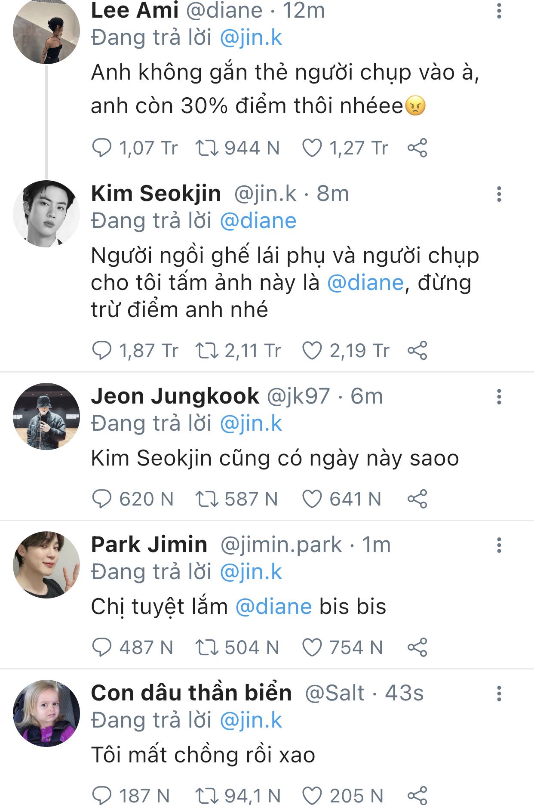The width and height of the screenshot is (534, 805).
Task: Expand the three-dot menu on Jungkook's tweet
Action: pyautogui.click(x=499, y=396)
